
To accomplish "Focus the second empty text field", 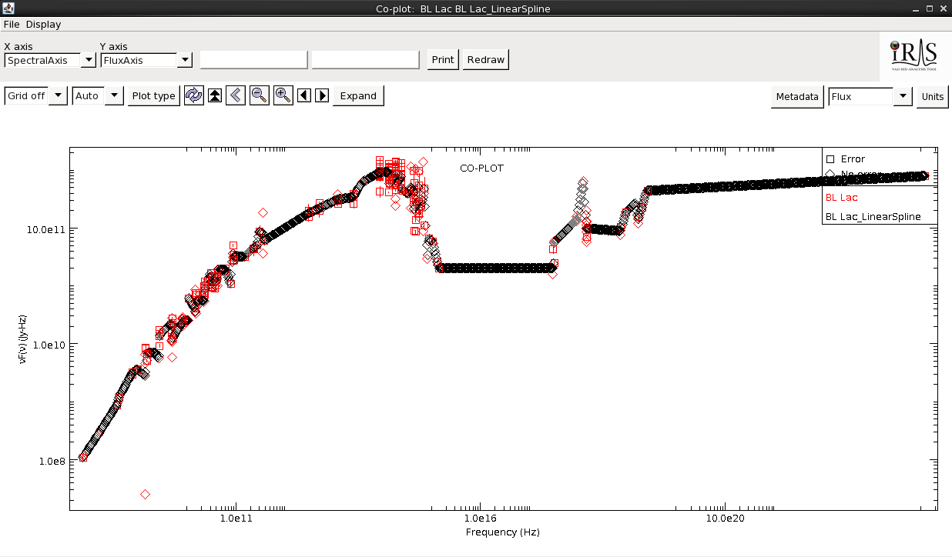I will coord(366,59).
